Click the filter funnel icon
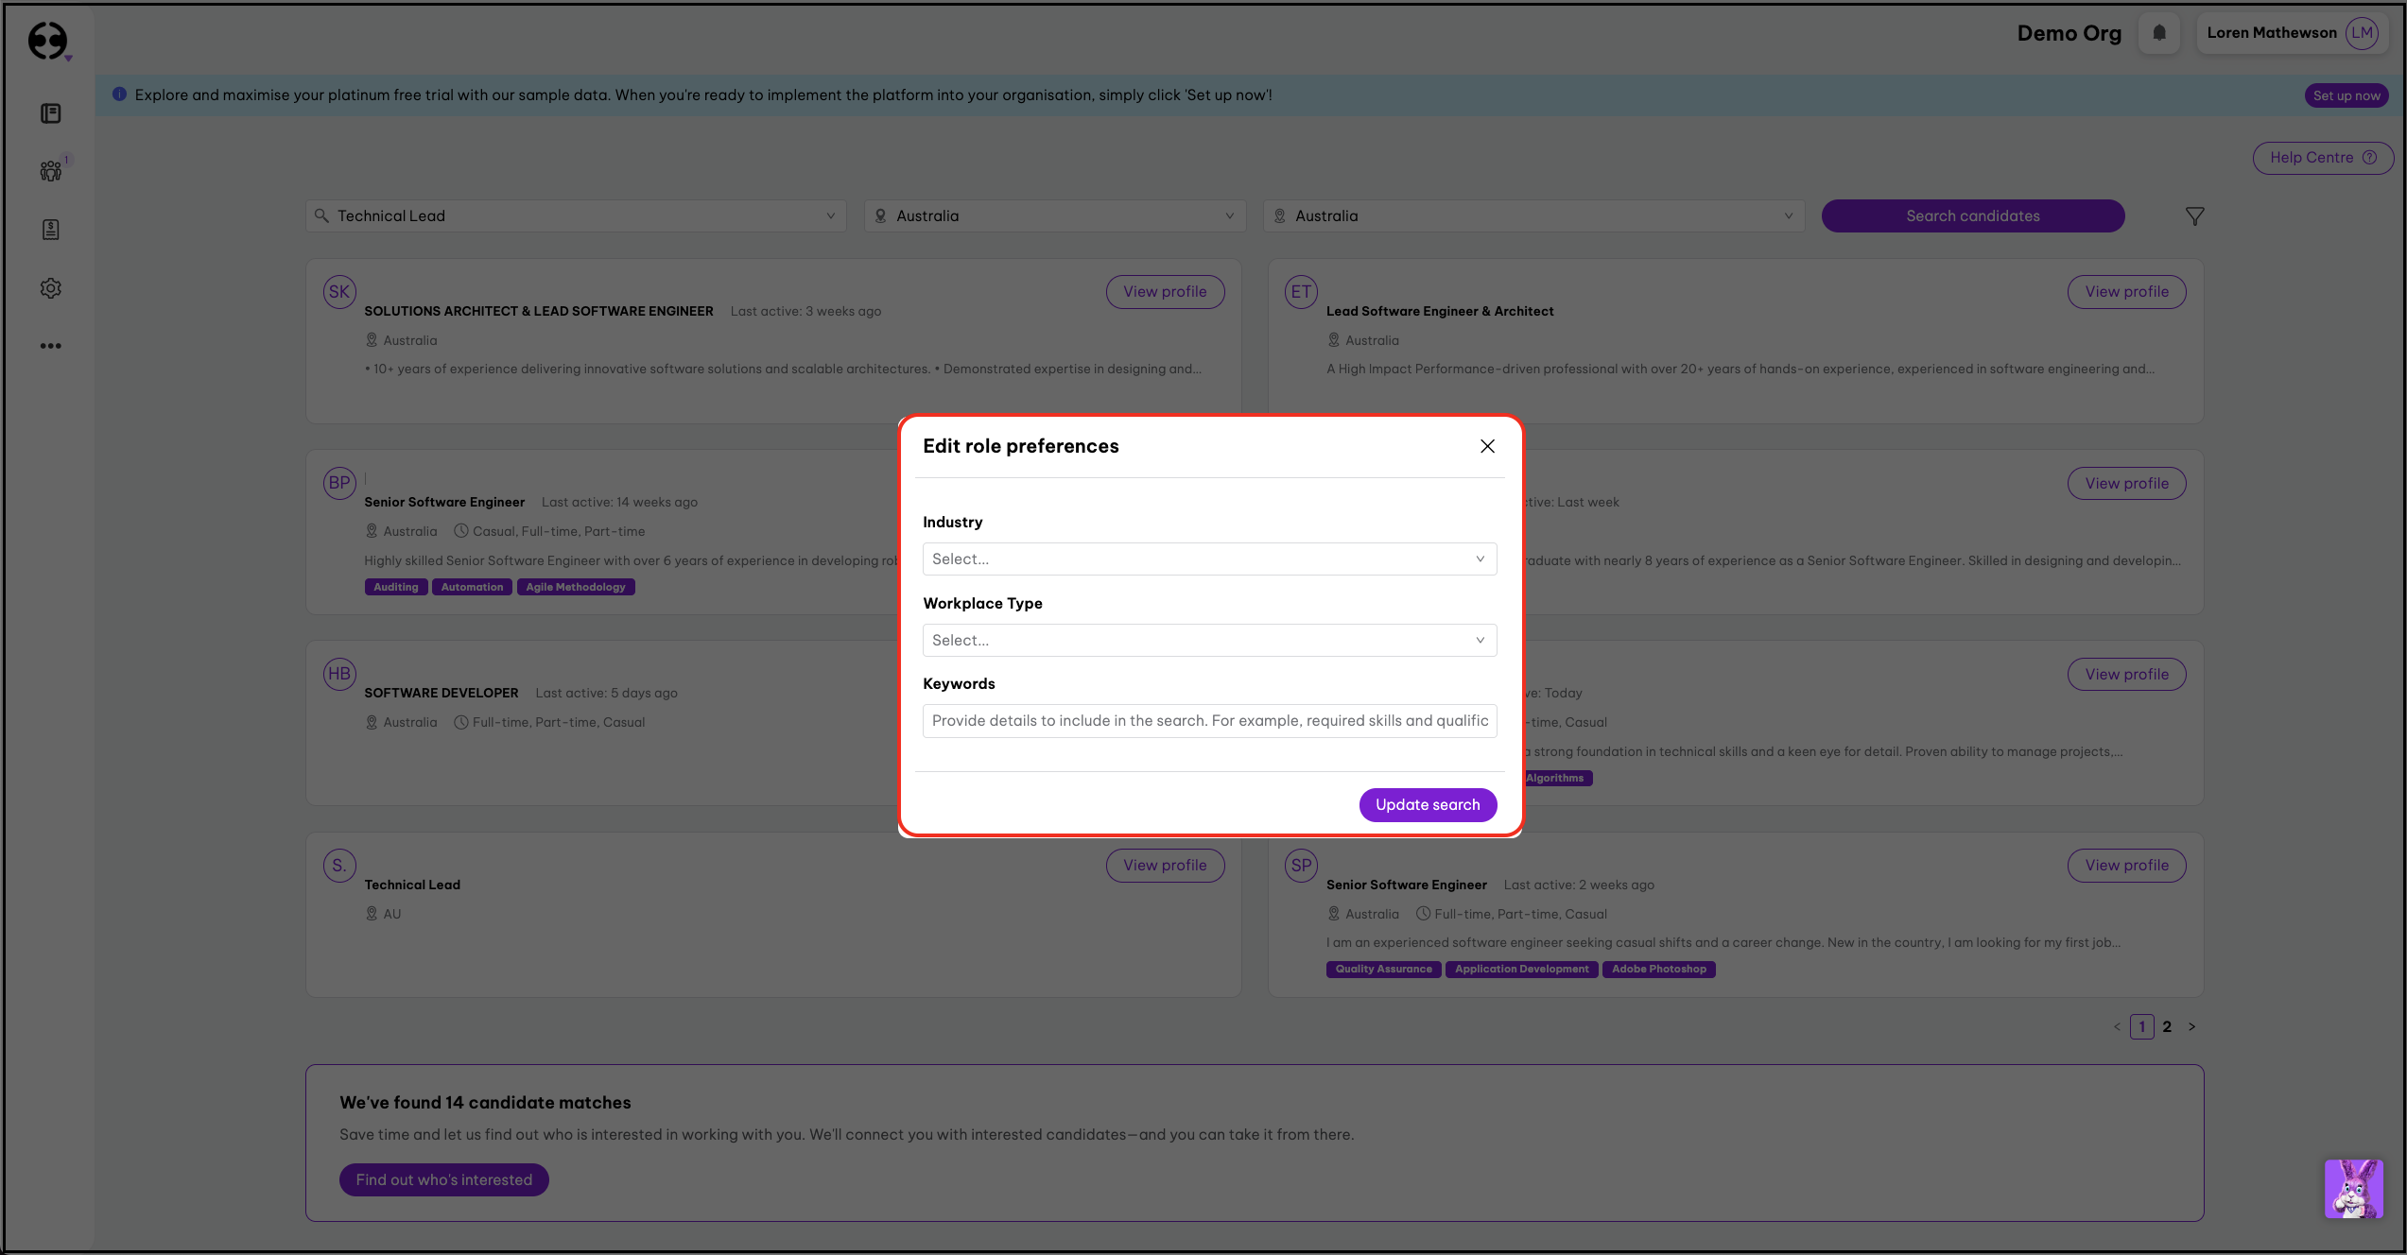The width and height of the screenshot is (2407, 1255). 2194,216
